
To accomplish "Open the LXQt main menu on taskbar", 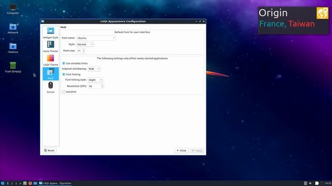I will [x=3, y=183].
